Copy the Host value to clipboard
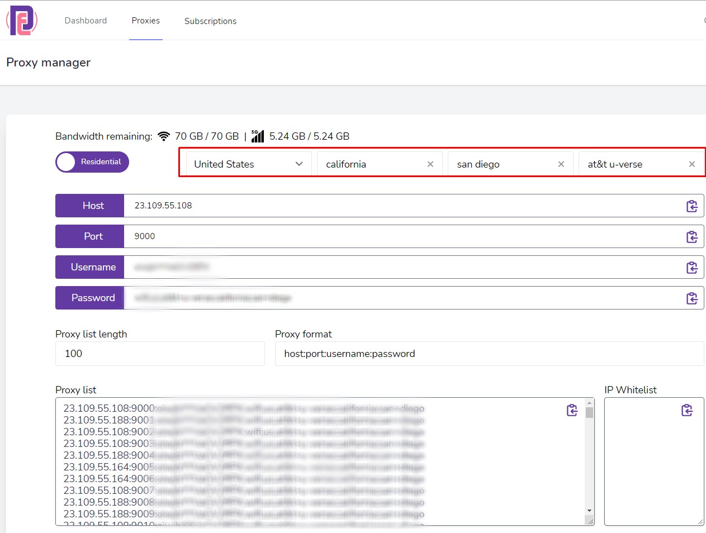Viewport: 706px width, 533px height. pyautogui.click(x=692, y=206)
